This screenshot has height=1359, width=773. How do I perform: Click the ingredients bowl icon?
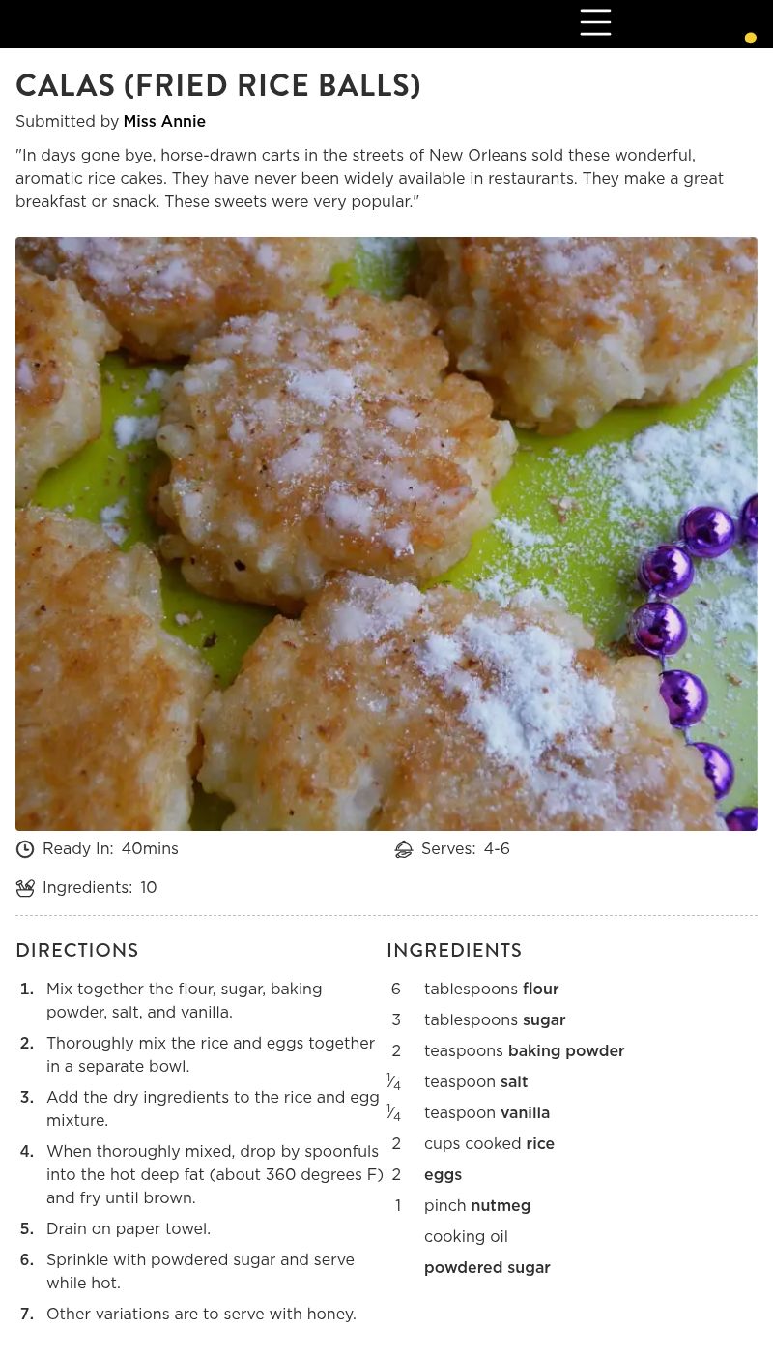[25, 888]
